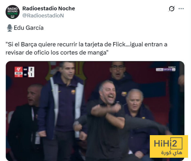The height and width of the screenshot is (161, 191).
Task: Click the DIRECT label above beIN logo
Action: tap(172, 67)
